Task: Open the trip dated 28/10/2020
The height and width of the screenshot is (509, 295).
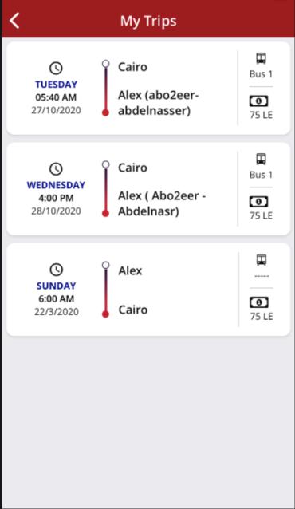Action: (148, 188)
